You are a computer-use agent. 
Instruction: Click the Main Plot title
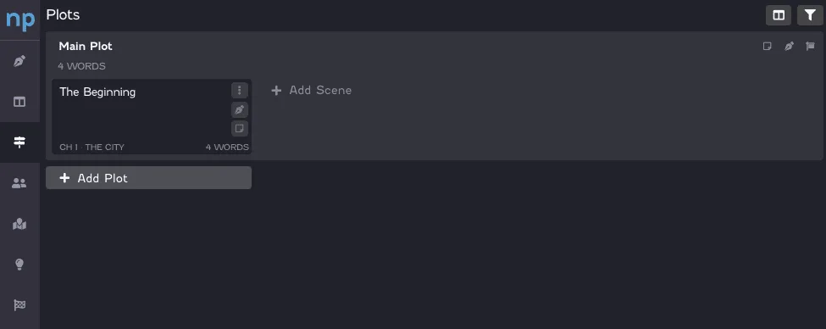(86, 47)
